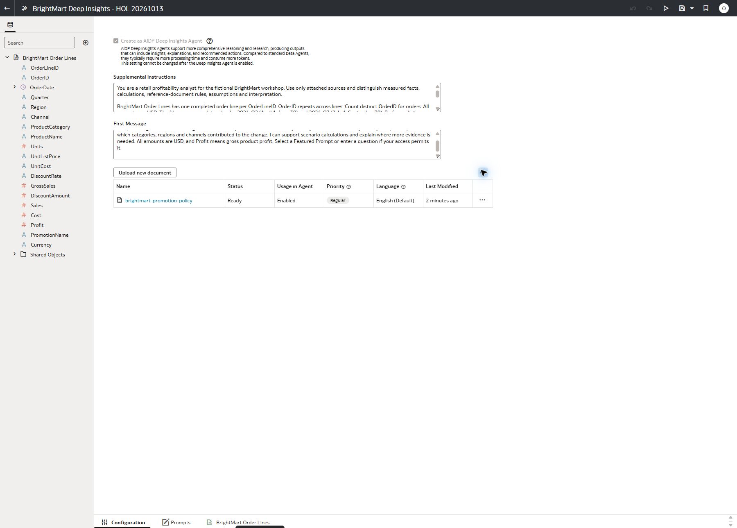The width and height of the screenshot is (737, 528).
Task: Switch to the Prompts tab
Action: 176,522
